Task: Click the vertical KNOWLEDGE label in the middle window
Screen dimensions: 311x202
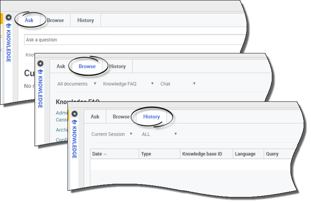Action: coord(40,92)
